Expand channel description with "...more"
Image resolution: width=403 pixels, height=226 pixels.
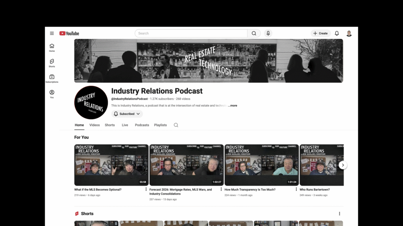(233, 106)
